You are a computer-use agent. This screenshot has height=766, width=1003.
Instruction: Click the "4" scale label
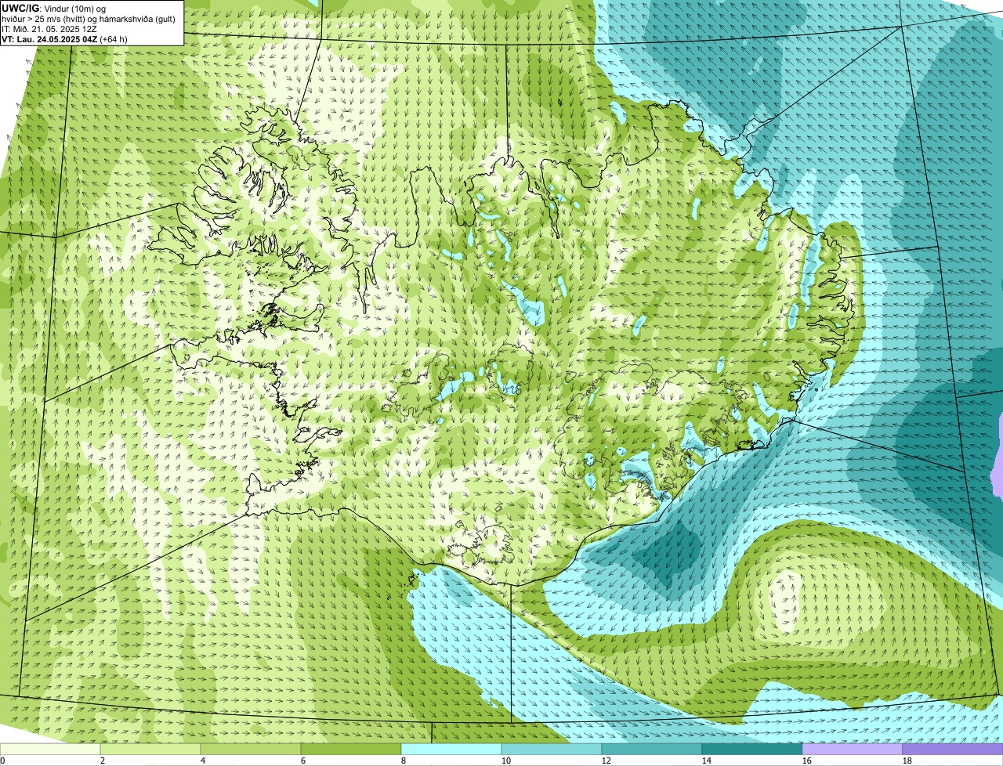(203, 761)
